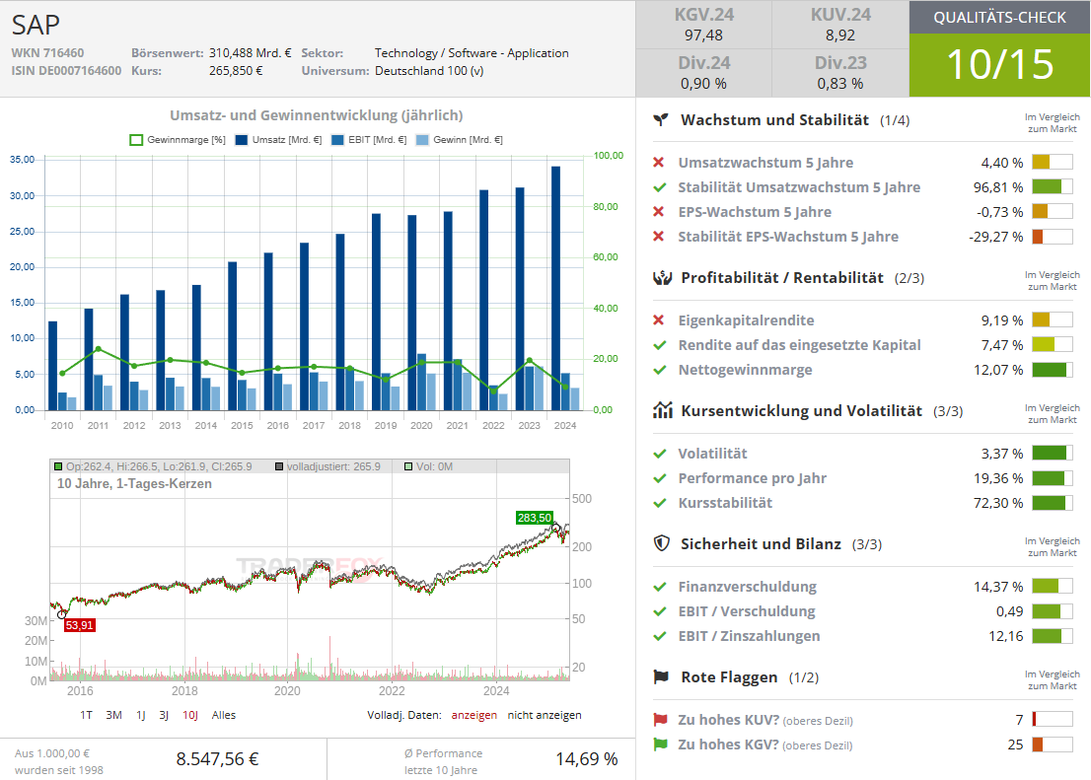1091x780 pixels.
Task: Click the 8.547,56 € result value
Action: point(217,759)
